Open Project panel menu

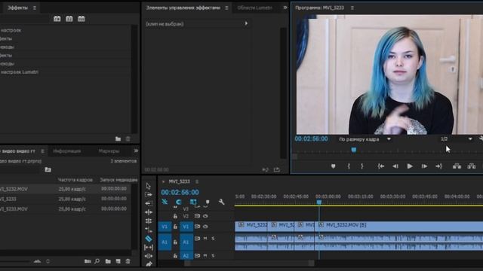(x=42, y=151)
